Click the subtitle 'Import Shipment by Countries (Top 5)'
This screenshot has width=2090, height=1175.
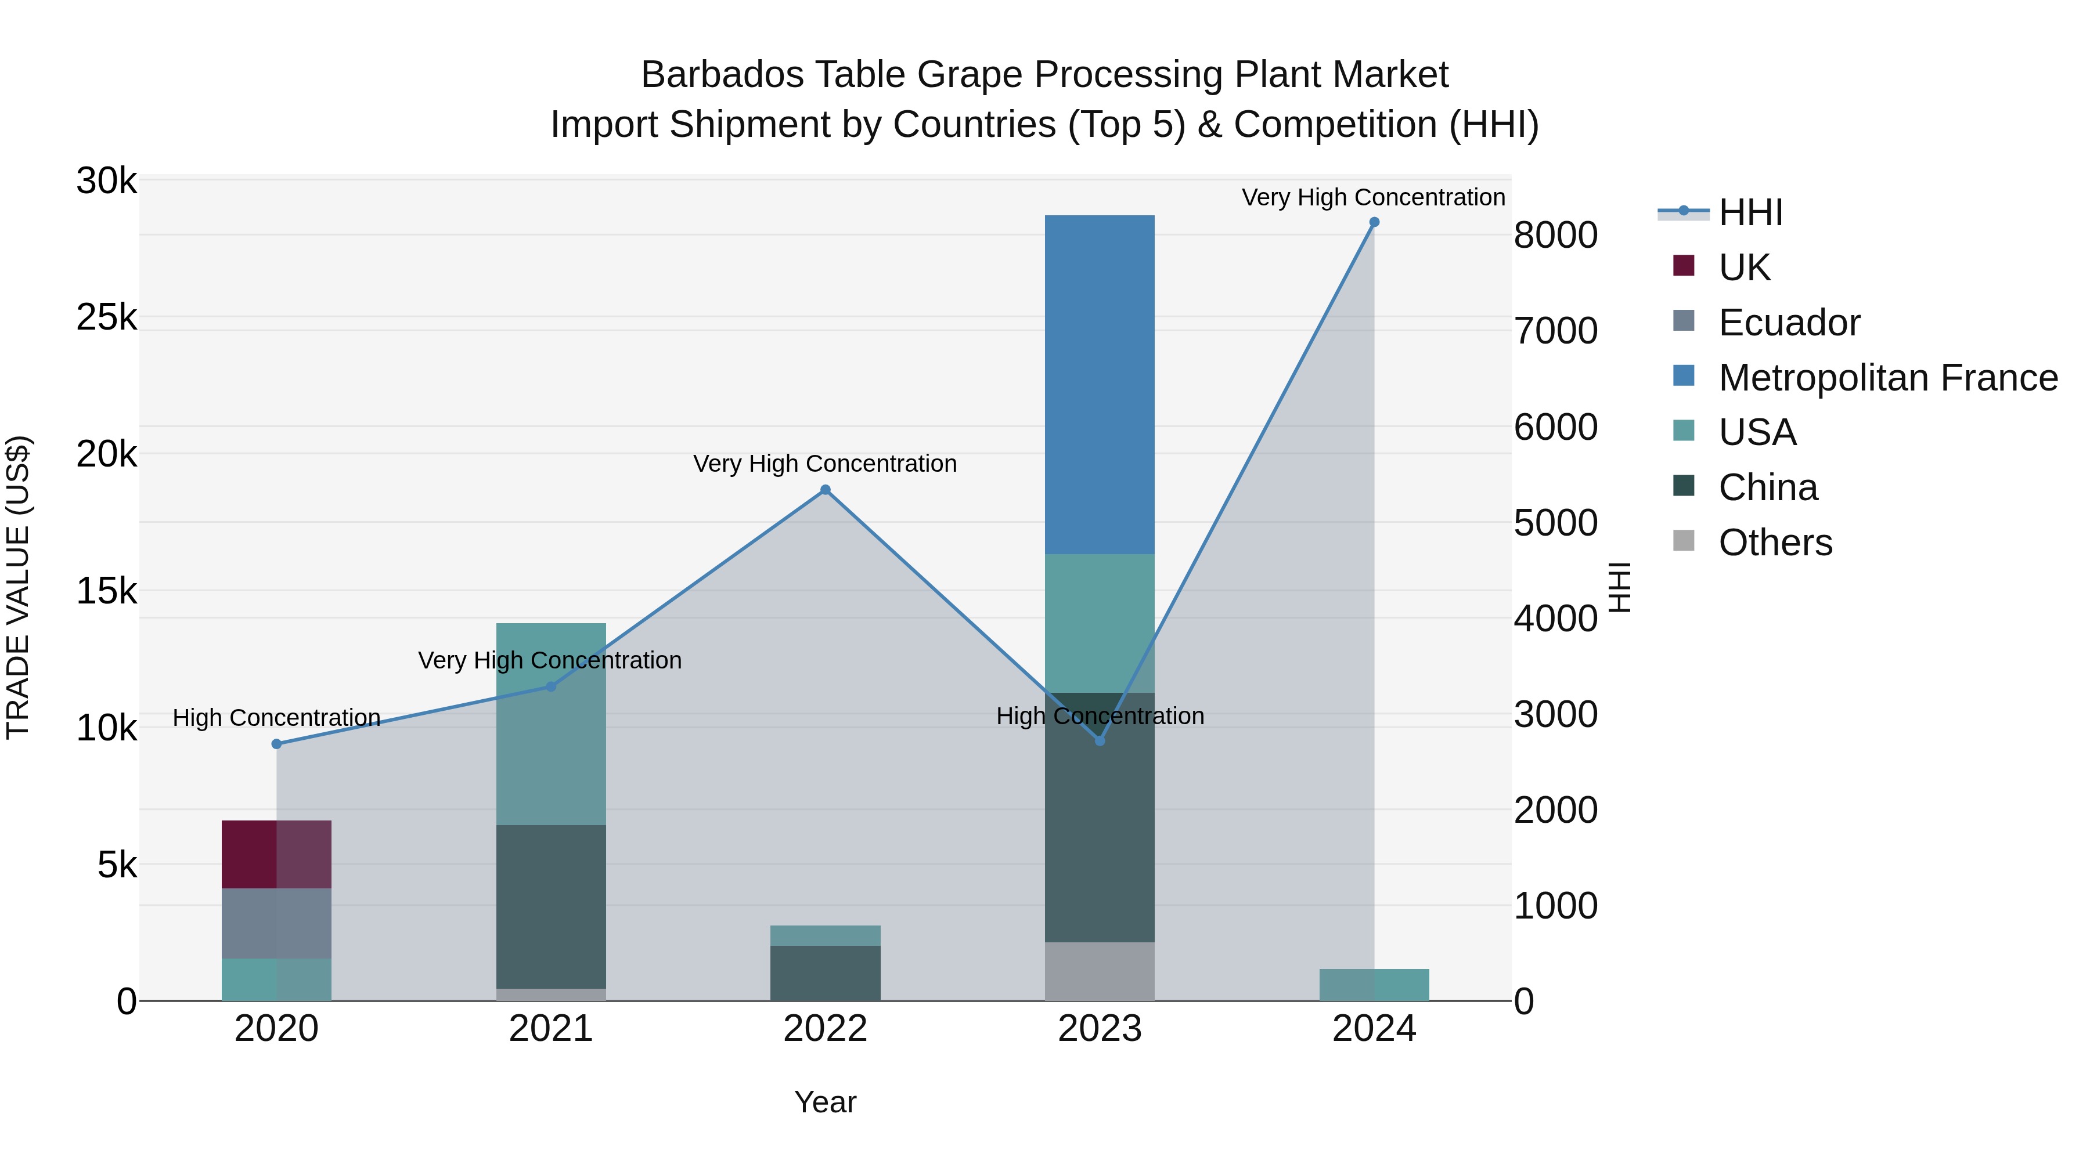click(x=867, y=125)
